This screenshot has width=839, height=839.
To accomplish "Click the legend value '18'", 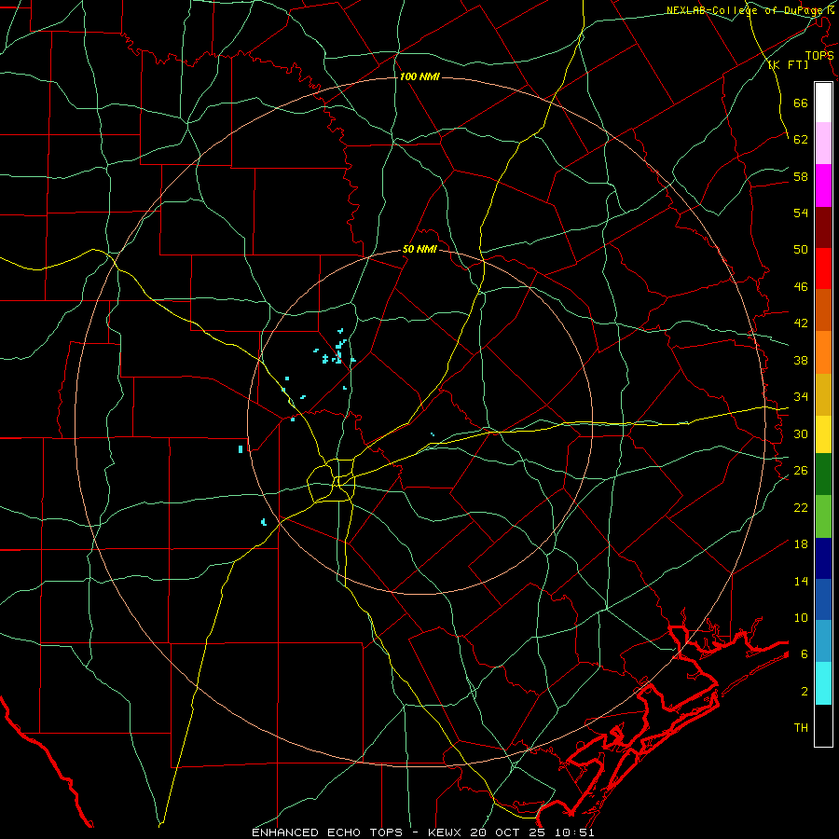I will pos(801,544).
